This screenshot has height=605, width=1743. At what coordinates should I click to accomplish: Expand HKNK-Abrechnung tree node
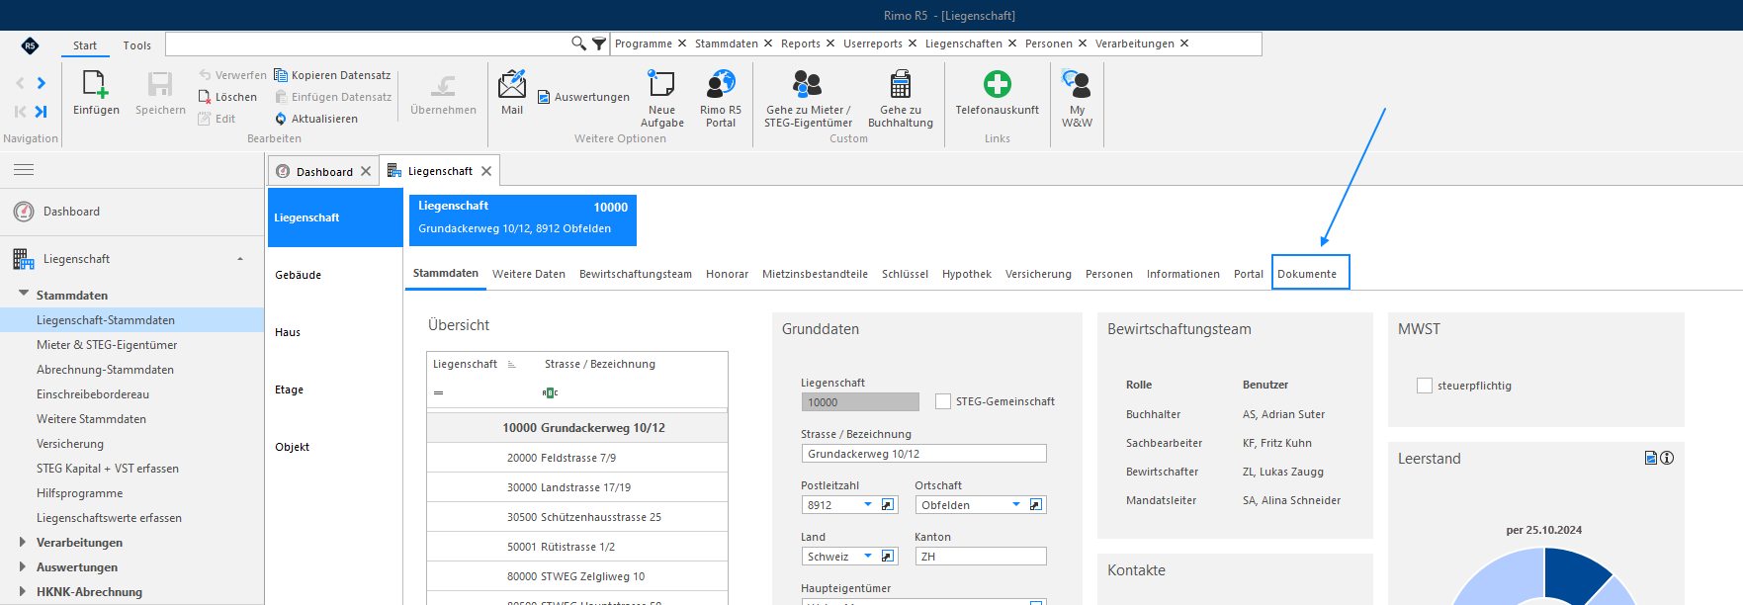point(23,591)
